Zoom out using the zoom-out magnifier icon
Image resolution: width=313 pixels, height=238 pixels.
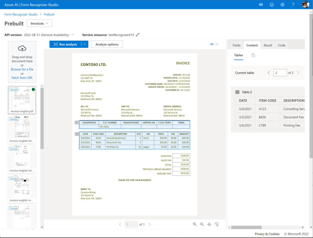tap(202, 224)
